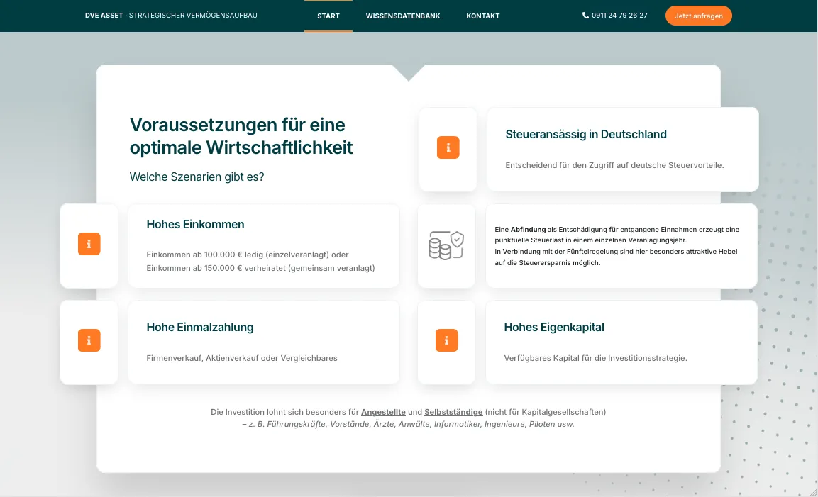The image size is (818, 497).
Task: Click the Jetzt anfragen button
Action: [x=699, y=16]
